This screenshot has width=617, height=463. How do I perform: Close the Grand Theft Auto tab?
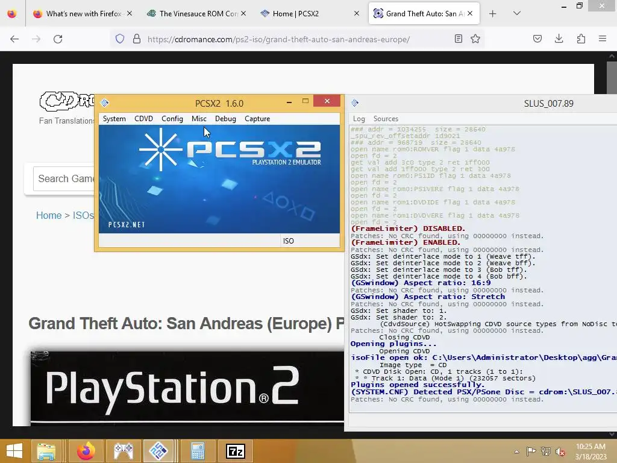click(x=470, y=13)
